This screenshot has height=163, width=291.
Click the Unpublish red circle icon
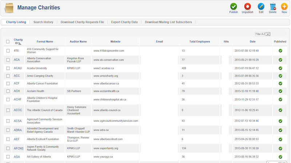(x=247, y=7)
